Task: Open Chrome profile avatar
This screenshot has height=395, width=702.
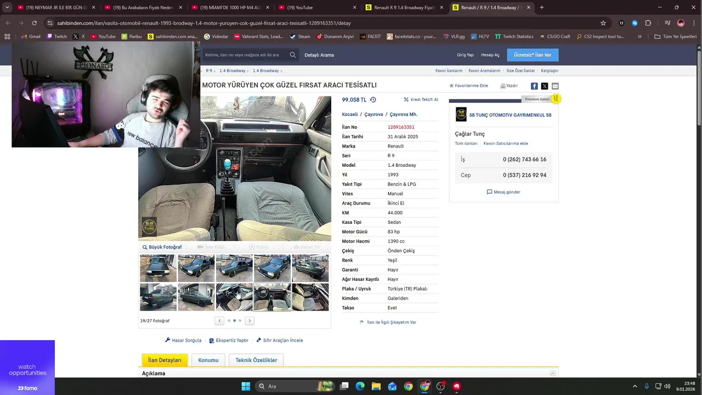Action: point(681,23)
